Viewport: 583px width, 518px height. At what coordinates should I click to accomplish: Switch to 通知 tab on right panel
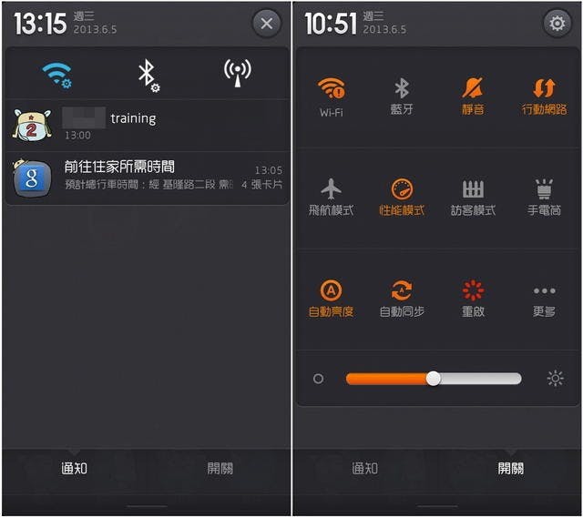364,468
